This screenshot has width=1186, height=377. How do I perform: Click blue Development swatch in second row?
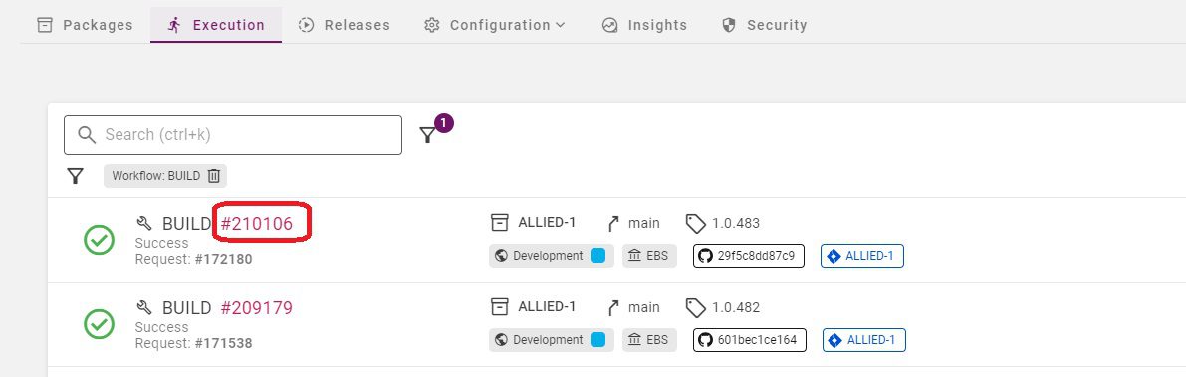[598, 340]
